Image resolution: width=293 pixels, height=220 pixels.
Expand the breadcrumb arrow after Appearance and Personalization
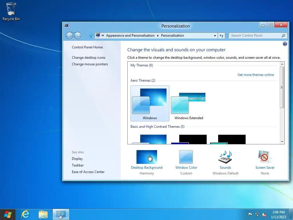158,36
